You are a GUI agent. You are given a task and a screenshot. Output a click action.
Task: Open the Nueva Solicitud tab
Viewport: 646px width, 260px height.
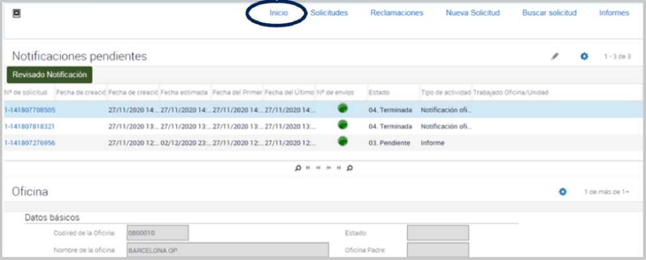click(472, 13)
